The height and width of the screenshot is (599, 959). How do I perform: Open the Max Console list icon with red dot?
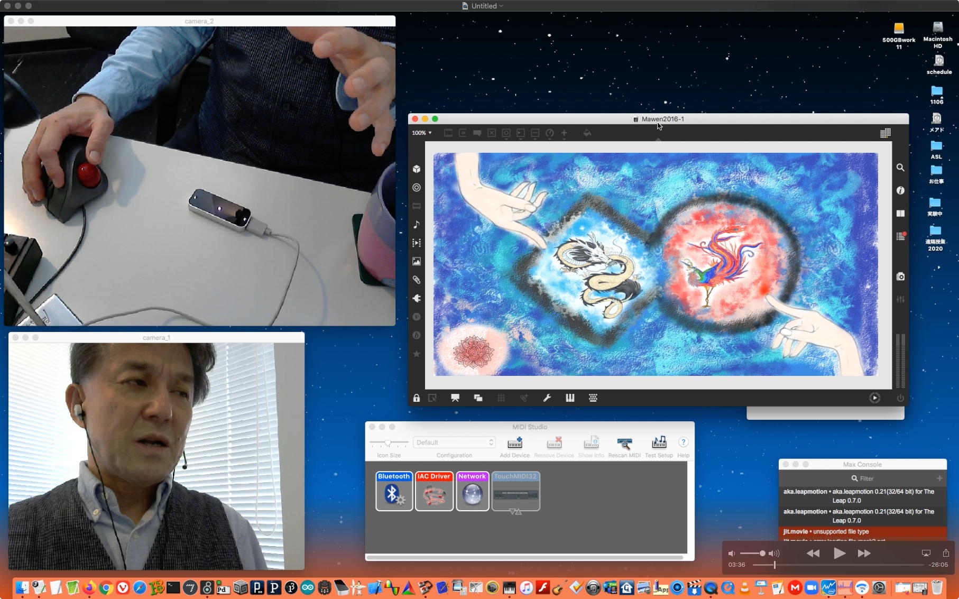(x=901, y=236)
